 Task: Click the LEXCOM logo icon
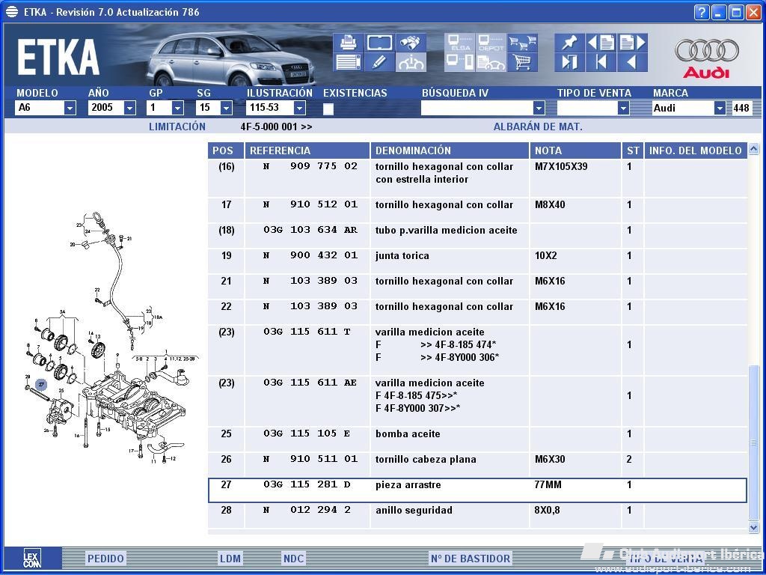coord(32,558)
